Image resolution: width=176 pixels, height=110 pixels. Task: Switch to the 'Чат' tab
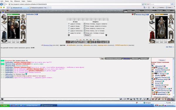[x=102, y=59]
